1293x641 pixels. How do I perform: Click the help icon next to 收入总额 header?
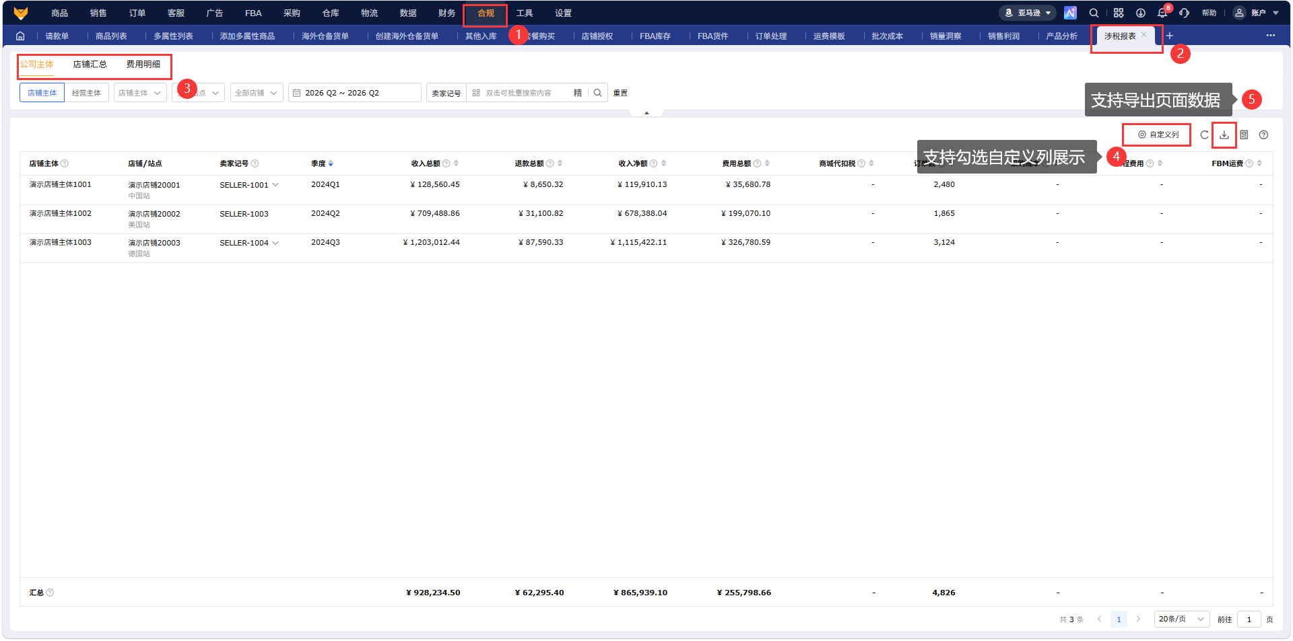click(x=446, y=163)
